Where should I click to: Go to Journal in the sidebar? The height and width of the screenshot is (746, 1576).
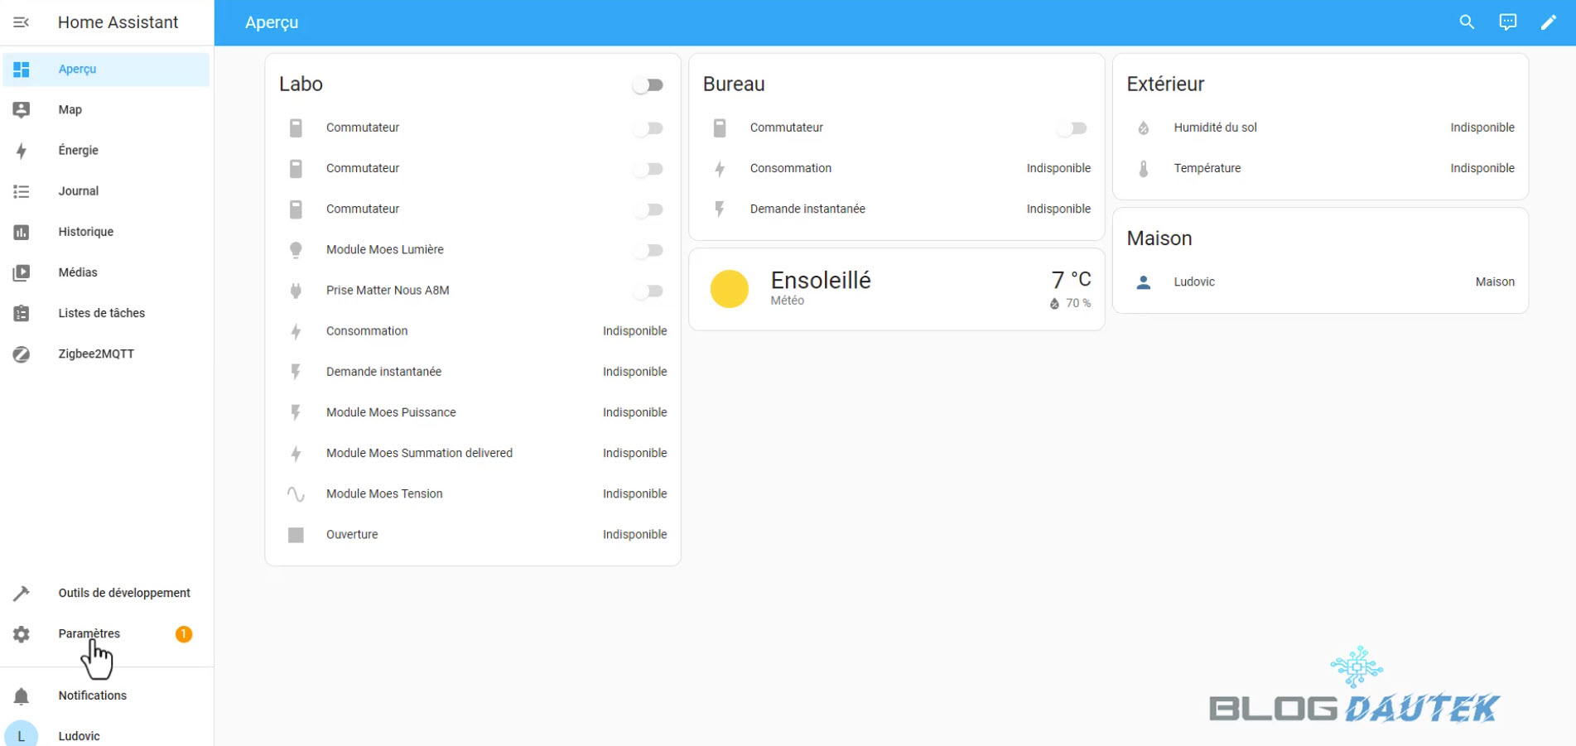pyautogui.click(x=79, y=191)
